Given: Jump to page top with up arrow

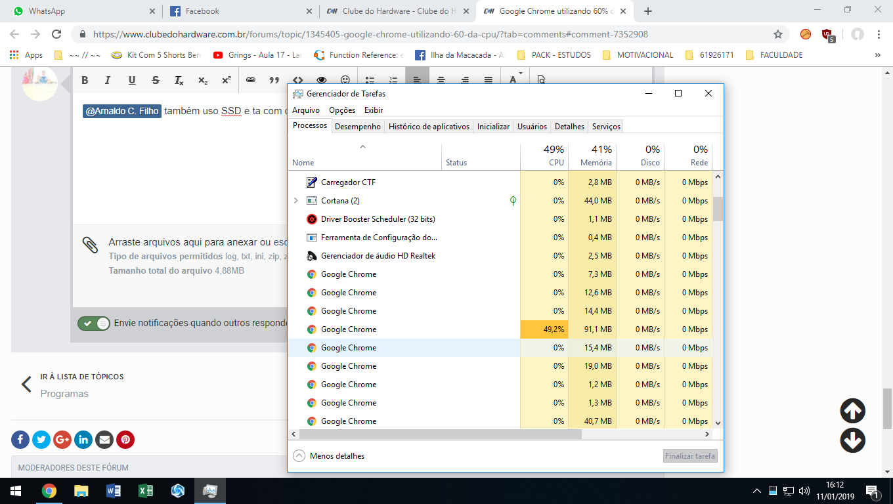Looking at the screenshot, I should click(852, 411).
